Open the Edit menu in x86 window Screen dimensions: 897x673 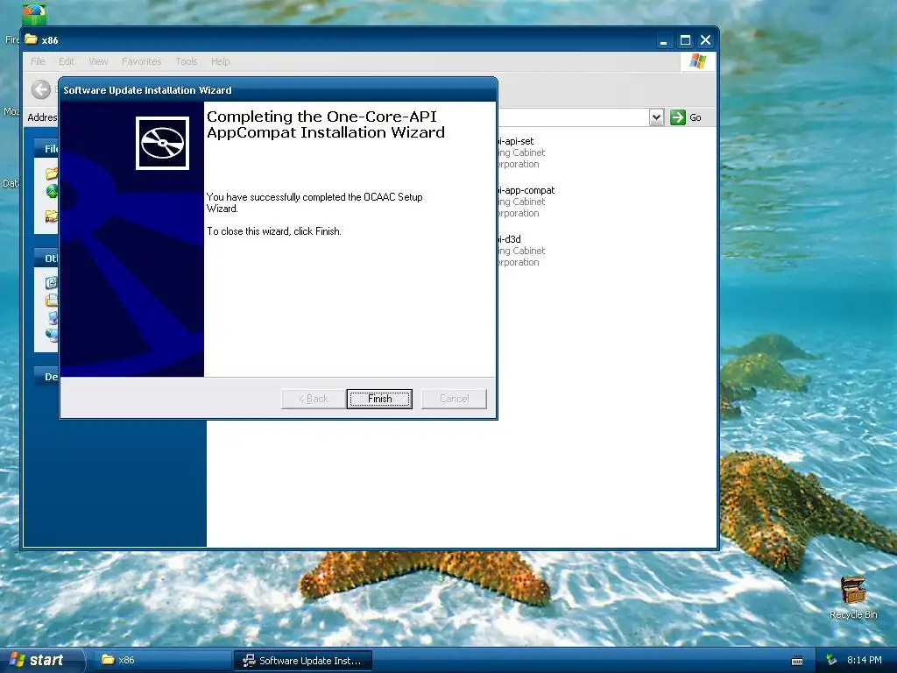[67, 61]
